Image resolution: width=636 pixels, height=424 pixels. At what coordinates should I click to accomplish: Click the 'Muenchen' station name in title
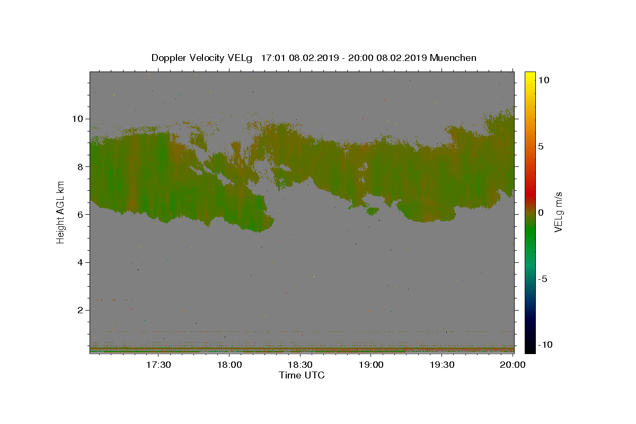(453, 58)
